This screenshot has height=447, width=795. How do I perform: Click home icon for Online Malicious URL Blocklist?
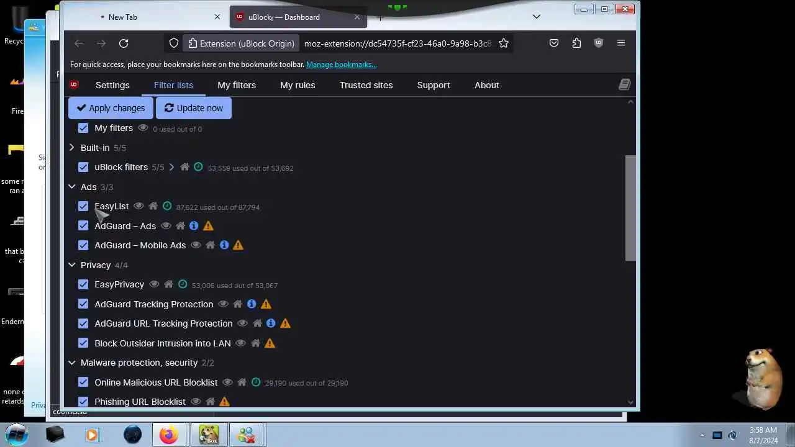tap(242, 382)
